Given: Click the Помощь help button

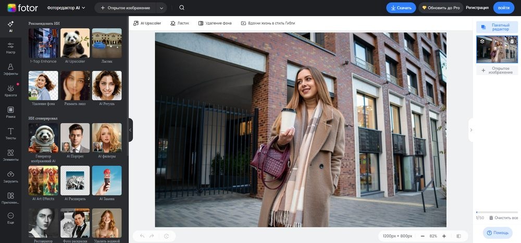Looking at the screenshot, I should 498,233.
